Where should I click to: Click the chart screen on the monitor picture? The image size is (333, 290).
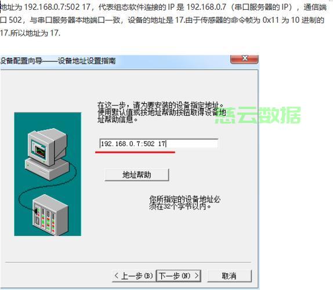click(39, 151)
